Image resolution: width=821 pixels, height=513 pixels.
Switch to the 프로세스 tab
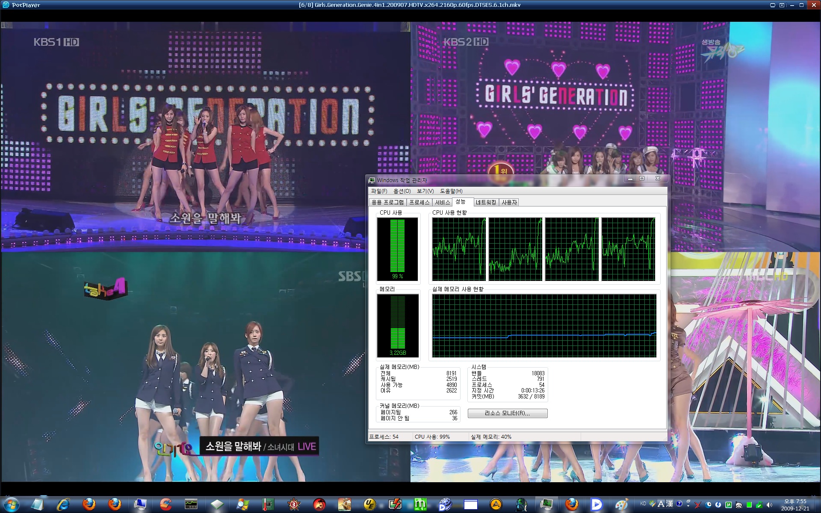click(419, 202)
